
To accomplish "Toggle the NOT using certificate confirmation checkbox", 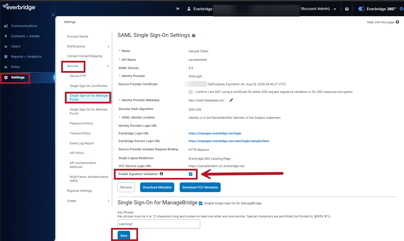I will [x=190, y=92].
